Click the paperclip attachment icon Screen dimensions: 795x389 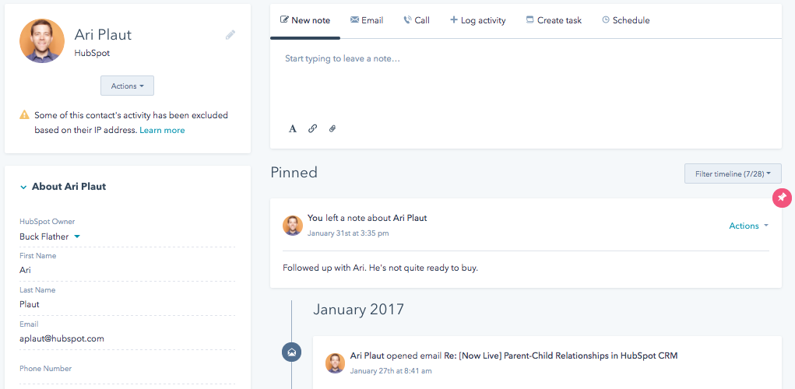coord(332,128)
